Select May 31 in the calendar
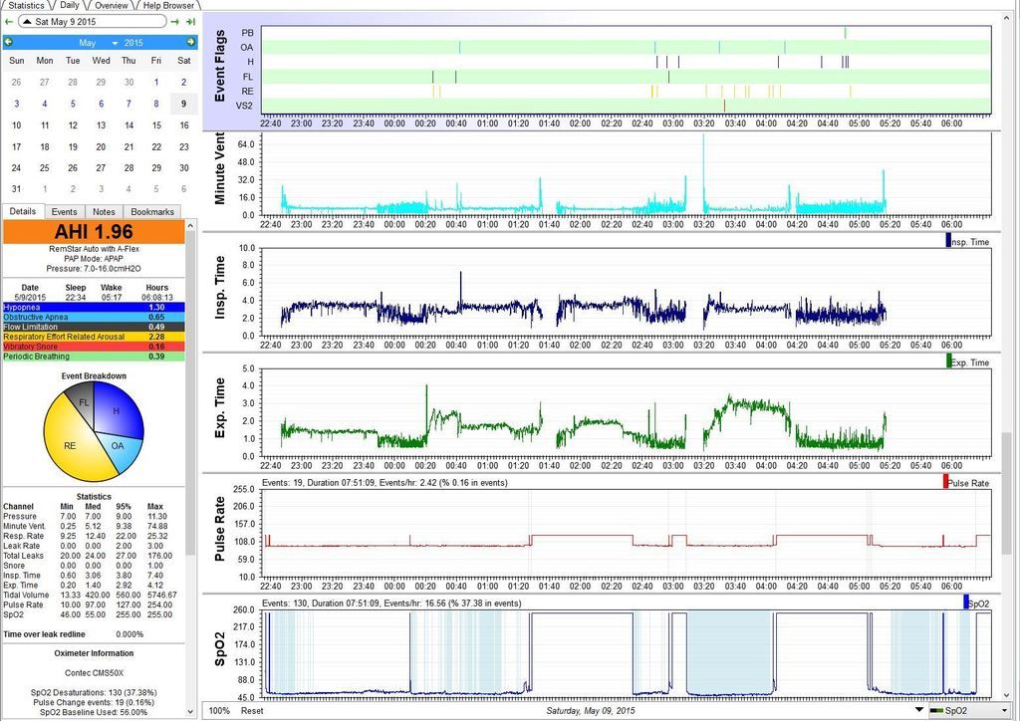The width and height of the screenshot is (1020, 721). tap(16, 189)
